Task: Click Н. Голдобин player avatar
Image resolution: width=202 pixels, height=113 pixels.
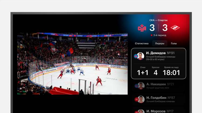Action: [x=141, y=99]
